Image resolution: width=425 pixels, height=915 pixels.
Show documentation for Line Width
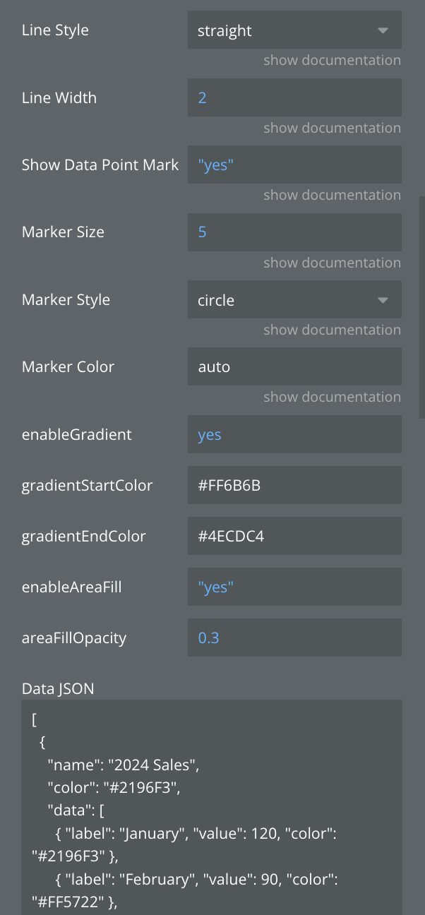pos(332,128)
